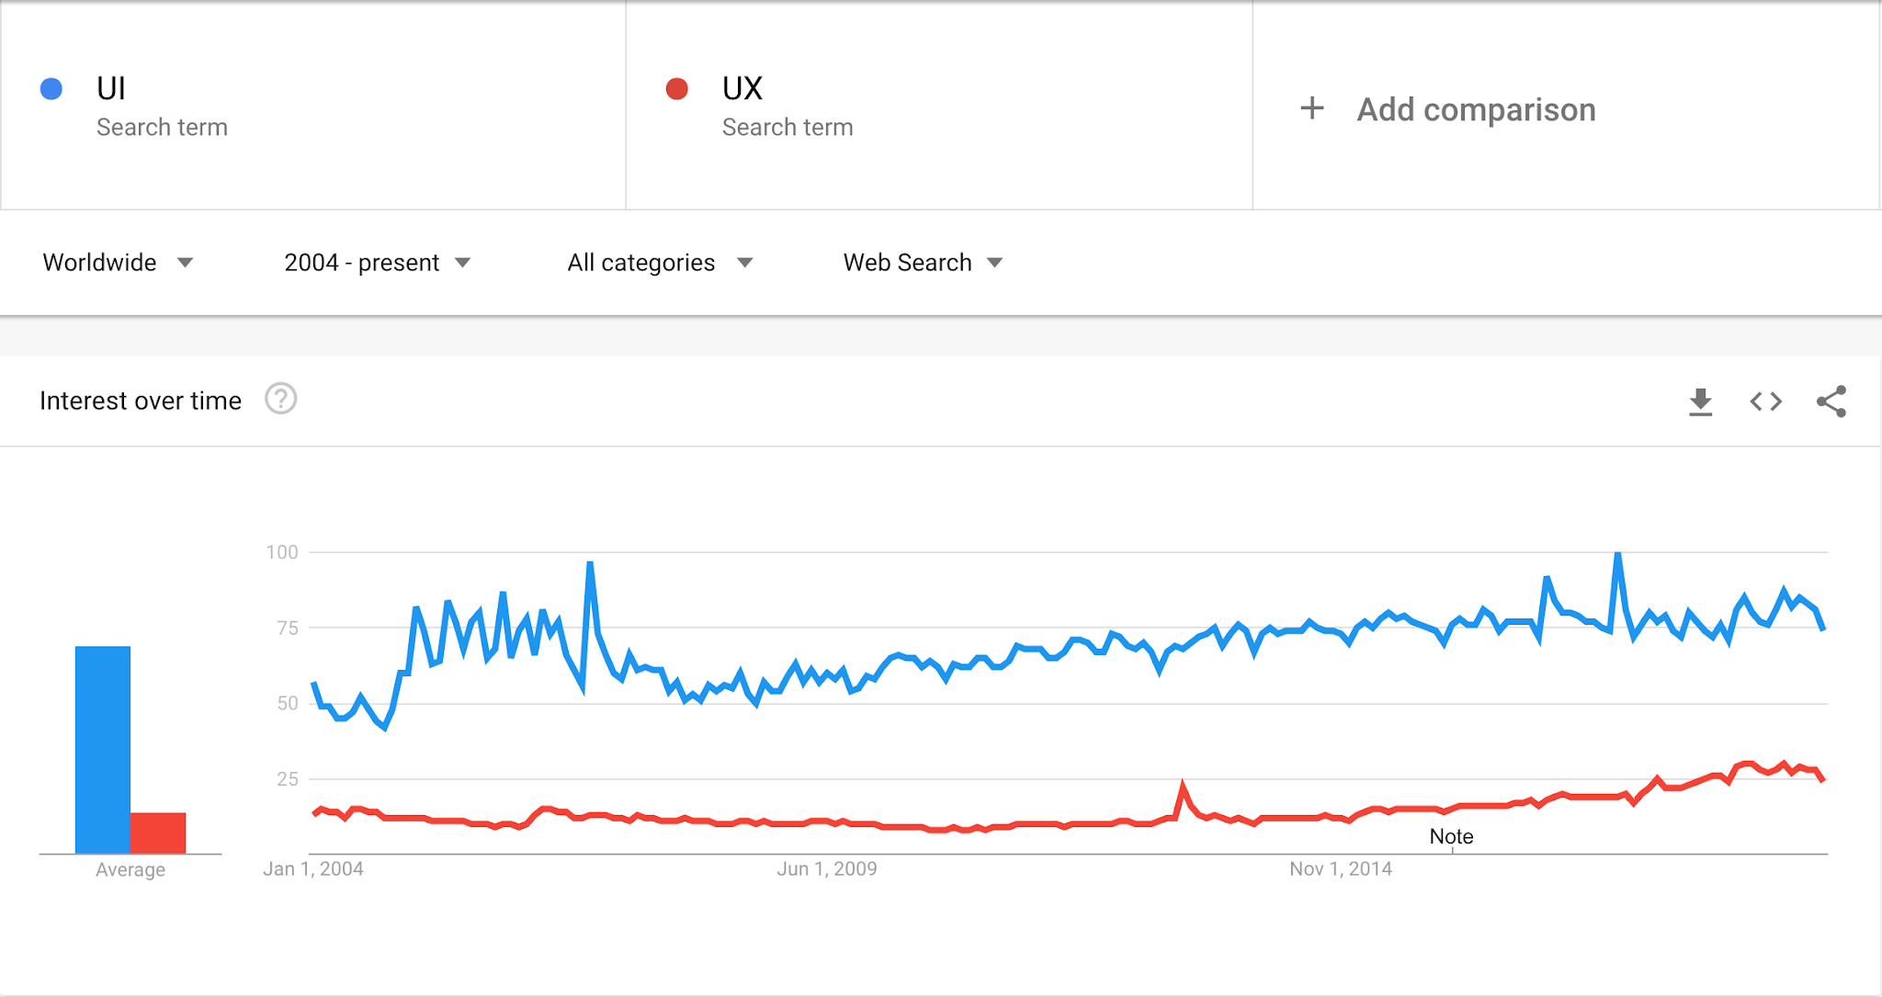
Task: Open the Worldwide region dropdown
Action: (x=118, y=263)
